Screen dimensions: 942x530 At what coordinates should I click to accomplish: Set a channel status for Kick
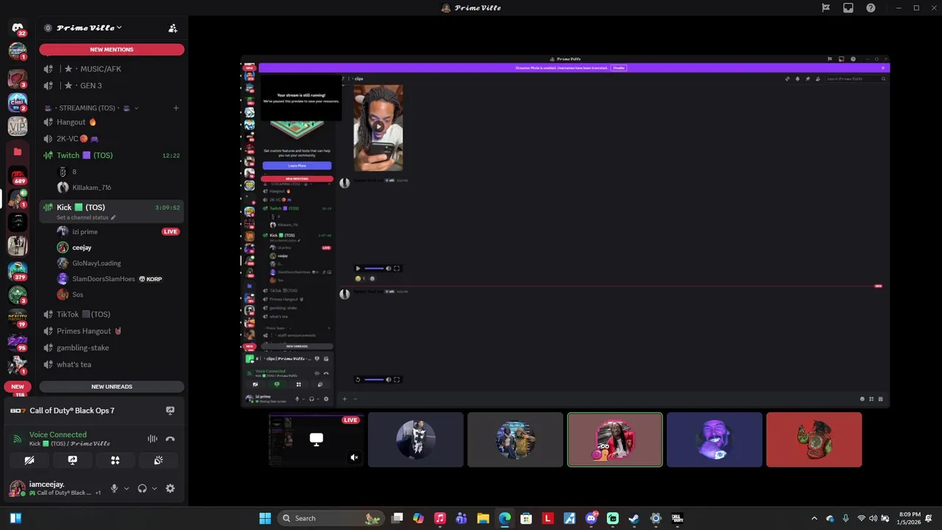pyautogui.click(x=86, y=218)
